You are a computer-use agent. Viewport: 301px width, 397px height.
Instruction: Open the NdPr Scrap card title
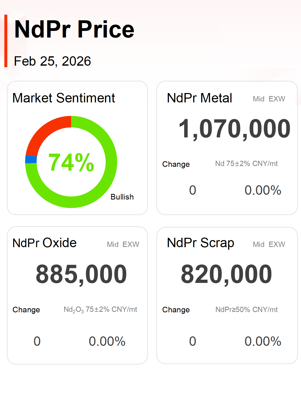(200, 243)
